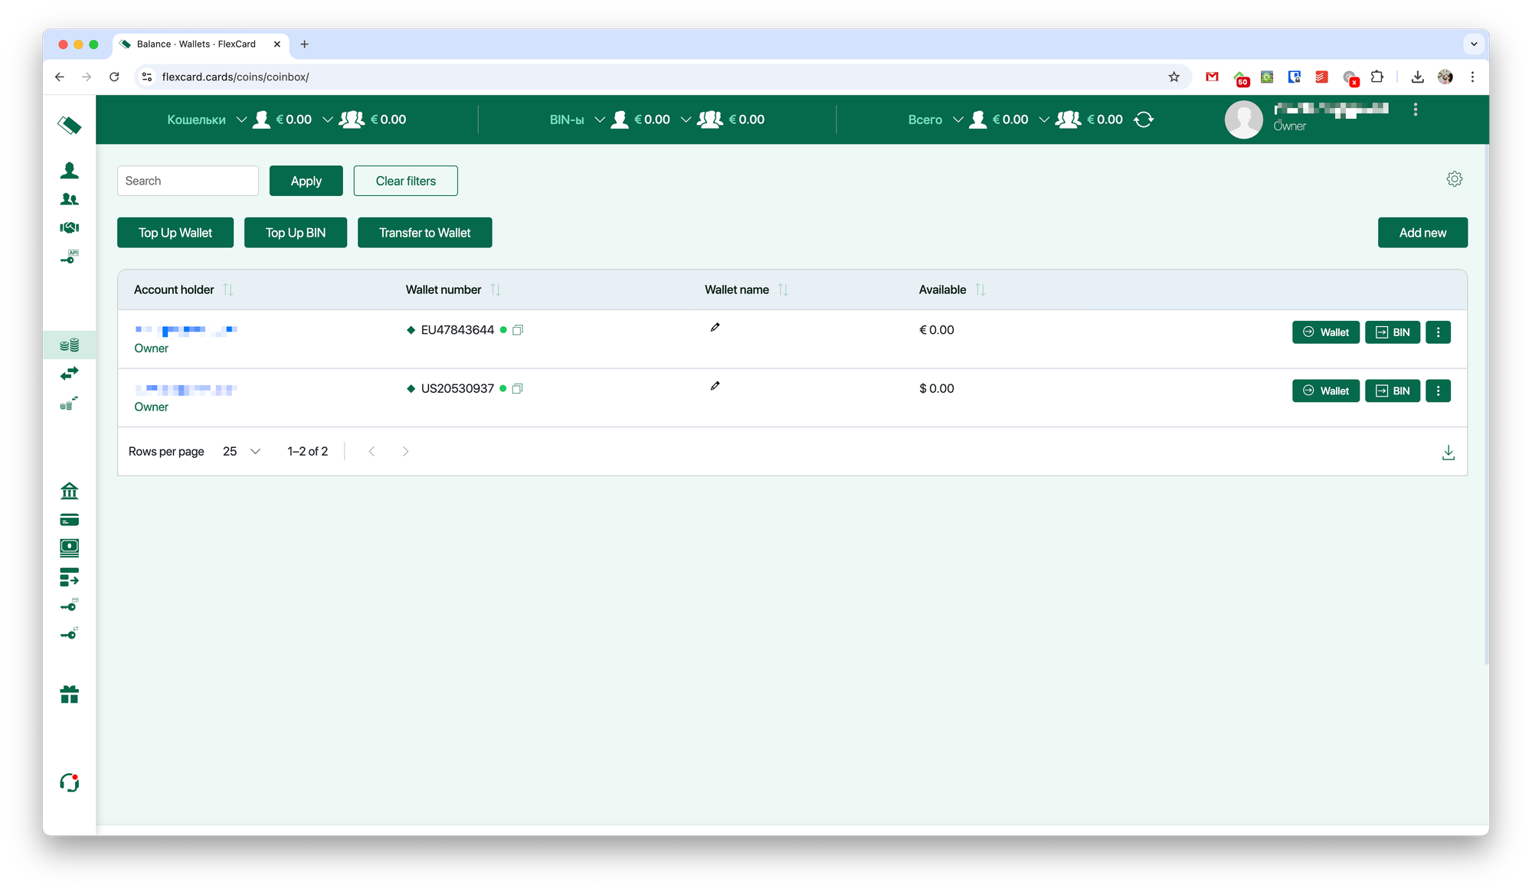Screen dimensions: 1532x892
Task: Expand the Кошельки currency dropdown
Action: (x=241, y=119)
